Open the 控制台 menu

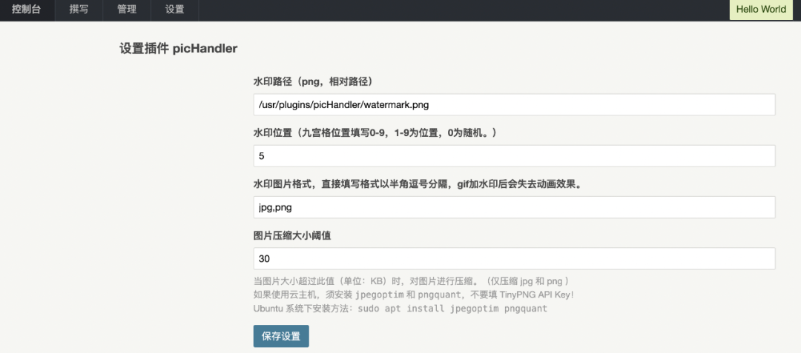[x=26, y=10]
